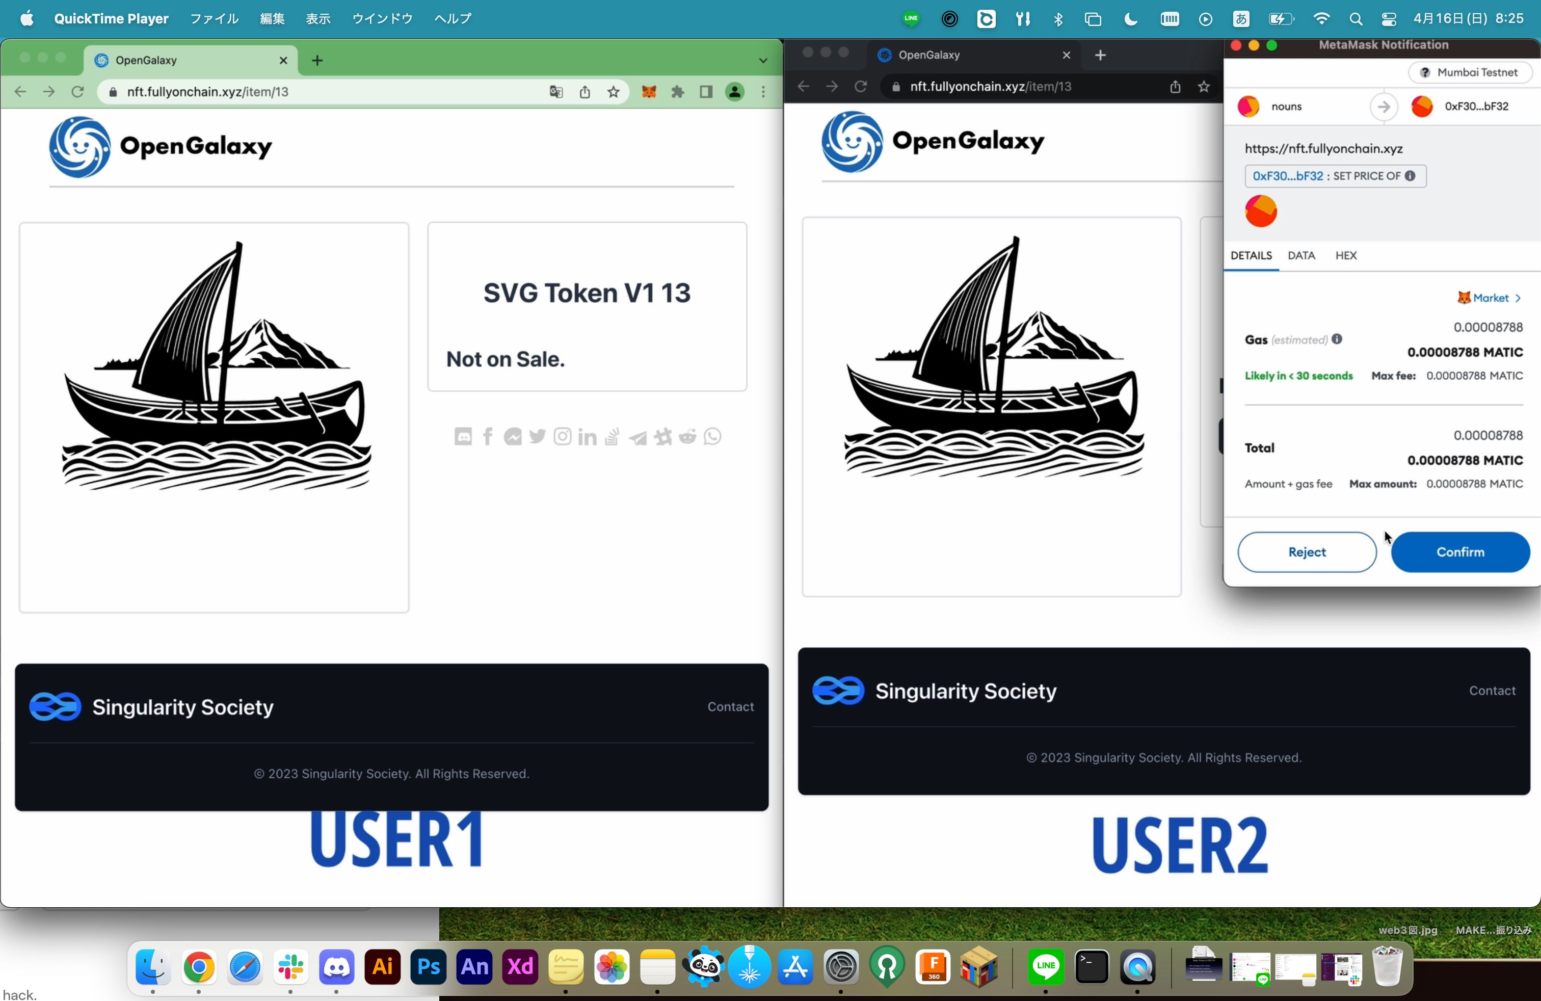Click the OpenGalaxy logo in User2 window
Viewport: 1541px width, 1001px height.
(933, 142)
